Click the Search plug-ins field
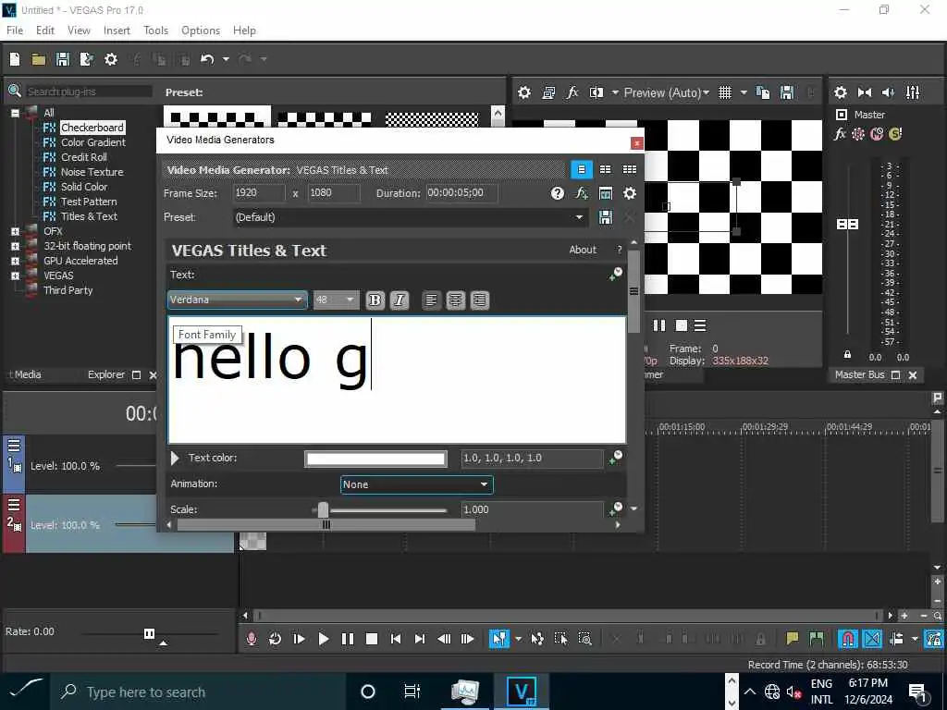The image size is (947, 710). [89, 92]
